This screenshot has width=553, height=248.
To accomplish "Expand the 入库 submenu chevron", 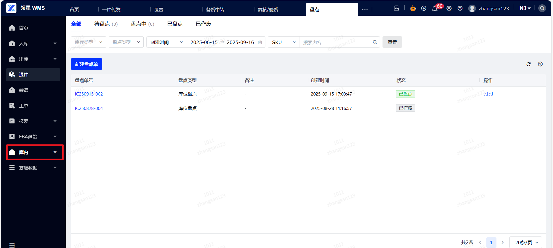I will coord(55,43).
